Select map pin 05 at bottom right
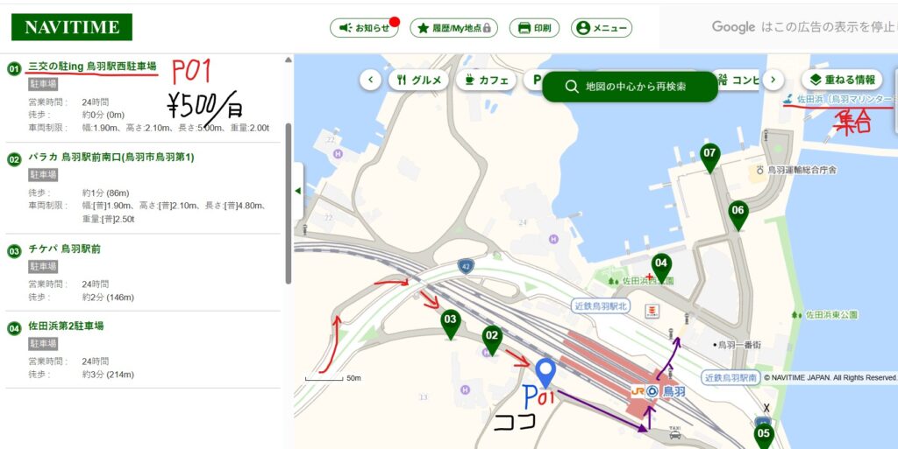The image size is (898, 449). (764, 434)
